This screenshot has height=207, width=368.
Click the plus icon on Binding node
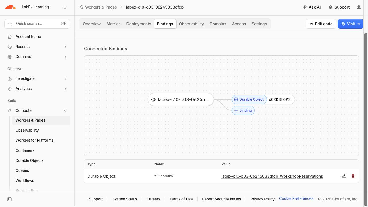pos(236,110)
